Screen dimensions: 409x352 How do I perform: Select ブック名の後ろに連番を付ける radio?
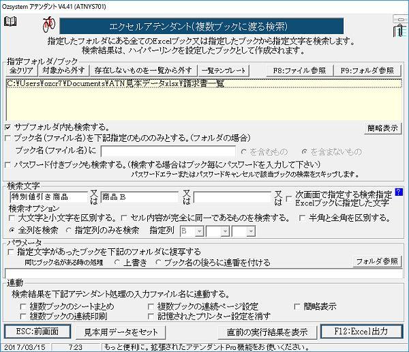coord(157,263)
